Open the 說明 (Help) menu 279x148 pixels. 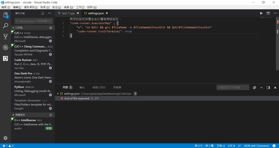click(x=92, y=7)
